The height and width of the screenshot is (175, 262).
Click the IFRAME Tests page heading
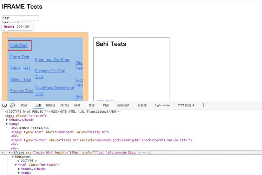[22, 7]
